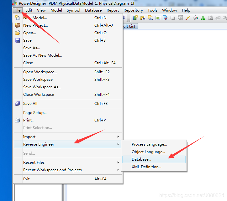The width and height of the screenshot is (227, 201).
Task: Click the Save All stacked disks icon
Action: click(18, 104)
